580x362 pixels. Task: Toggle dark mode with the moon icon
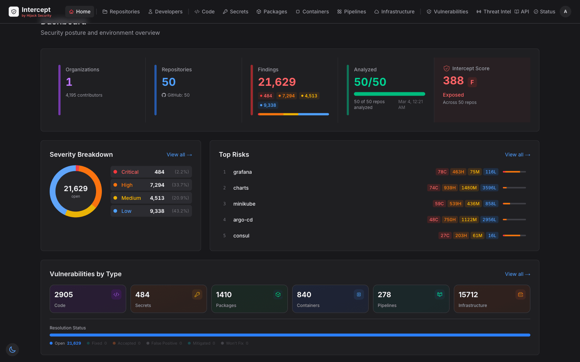[x=12, y=350]
